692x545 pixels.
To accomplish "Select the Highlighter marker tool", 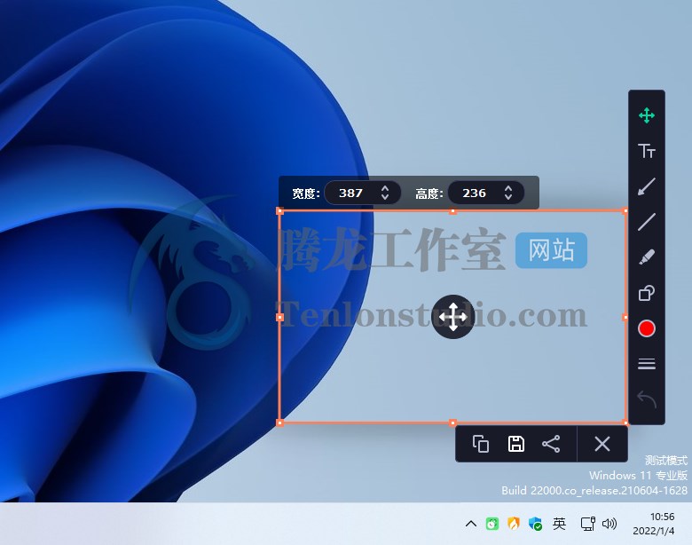I will [647, 257].
